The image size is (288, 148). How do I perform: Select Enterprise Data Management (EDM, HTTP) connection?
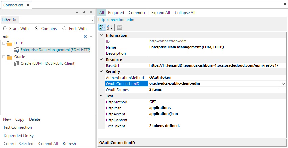click(55, 50)
